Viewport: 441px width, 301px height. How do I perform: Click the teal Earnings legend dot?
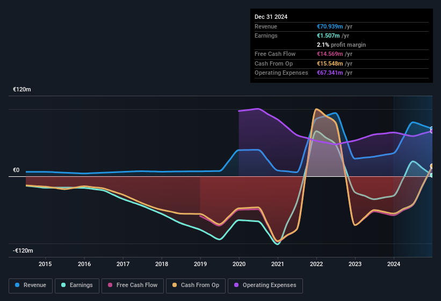click(x=63, y=285)
